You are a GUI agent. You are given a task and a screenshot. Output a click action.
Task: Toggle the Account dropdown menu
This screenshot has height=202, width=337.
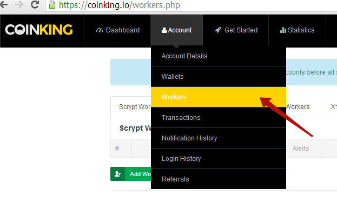click(176, 30)
